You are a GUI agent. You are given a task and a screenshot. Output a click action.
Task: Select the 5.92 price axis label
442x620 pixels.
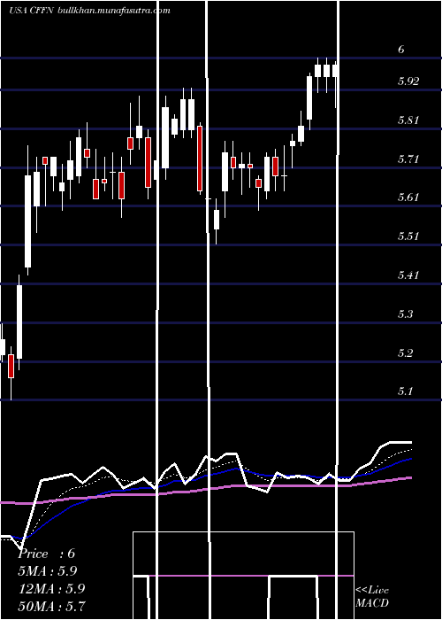coord(408,81)
